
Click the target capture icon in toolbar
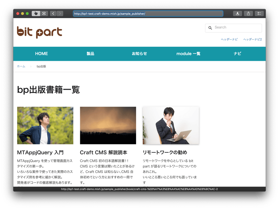coord(44,14)
